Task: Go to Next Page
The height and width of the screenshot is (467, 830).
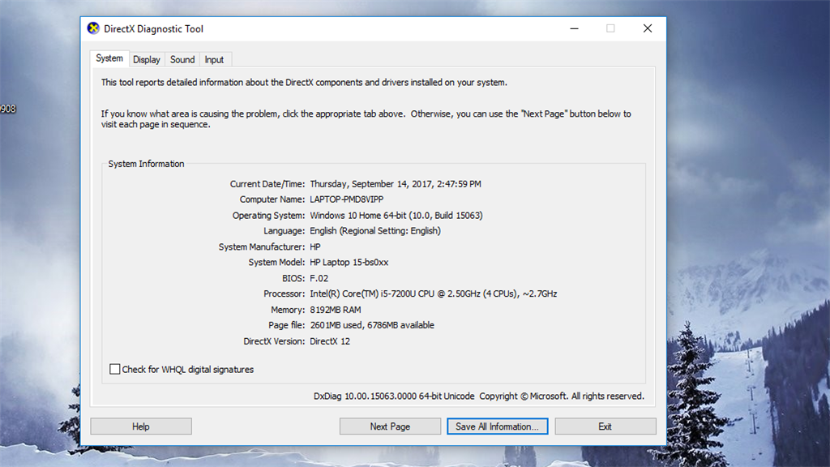Action: point(390,426)
